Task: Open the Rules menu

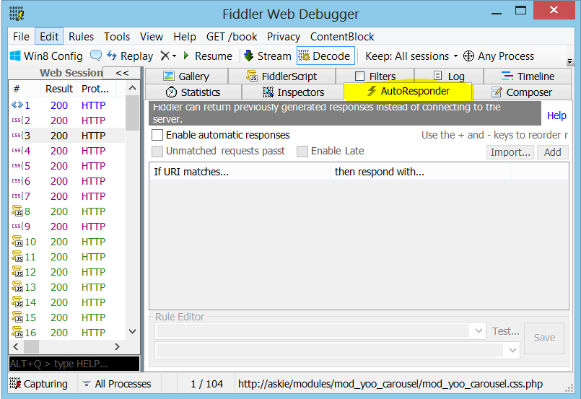Action: [x=81, y=37]
